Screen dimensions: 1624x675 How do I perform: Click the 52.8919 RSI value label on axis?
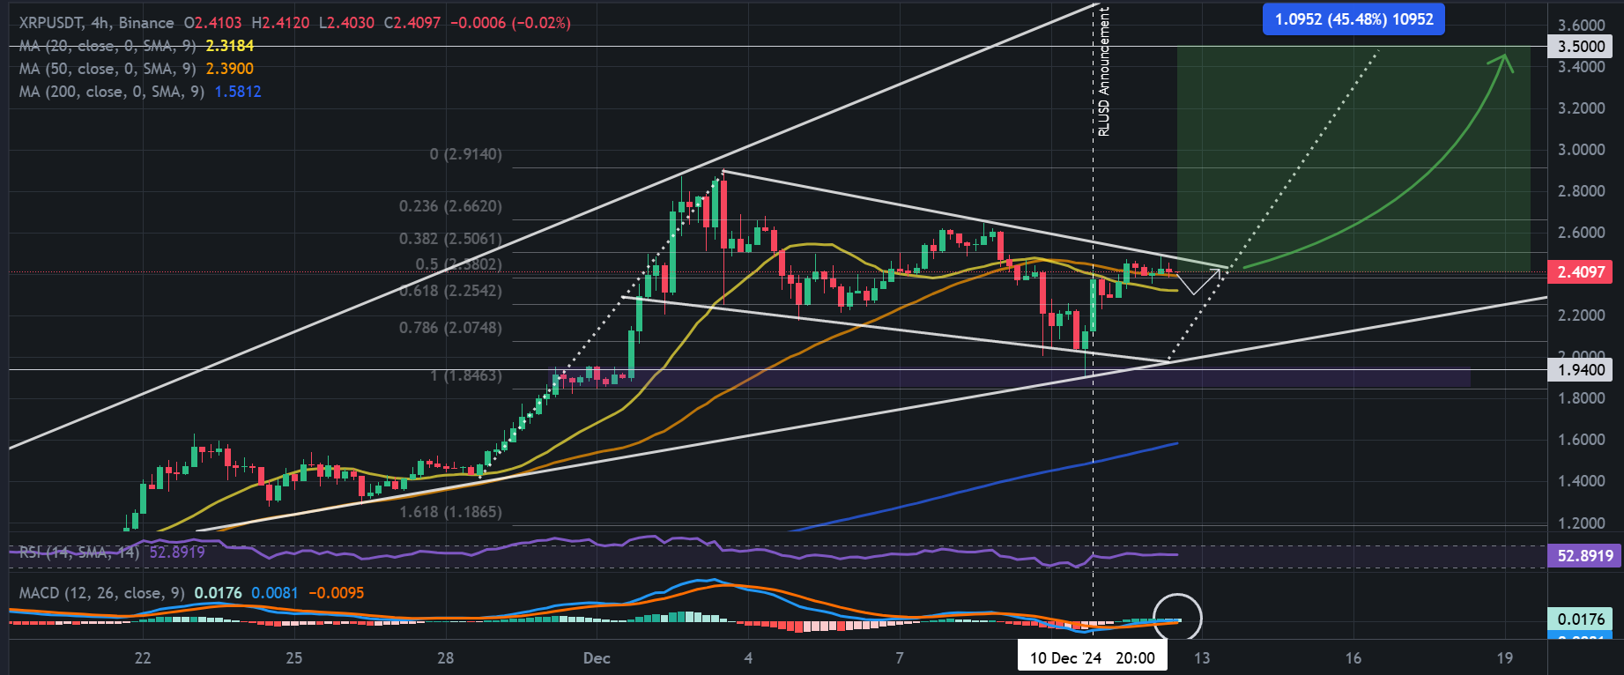[1584, 556]
